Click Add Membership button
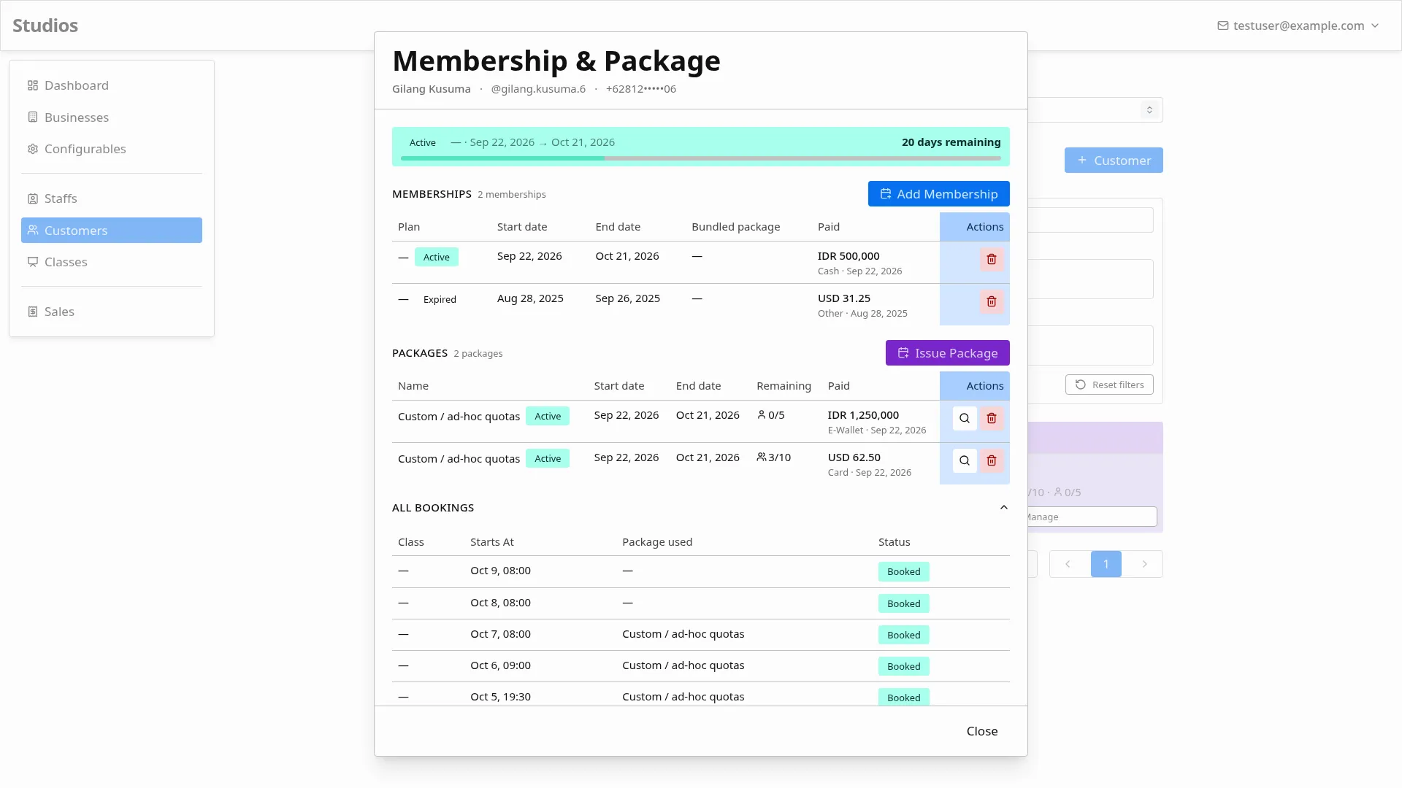Image resolution: width=1402 pixels, height=788 pixels. pos(938,194)
